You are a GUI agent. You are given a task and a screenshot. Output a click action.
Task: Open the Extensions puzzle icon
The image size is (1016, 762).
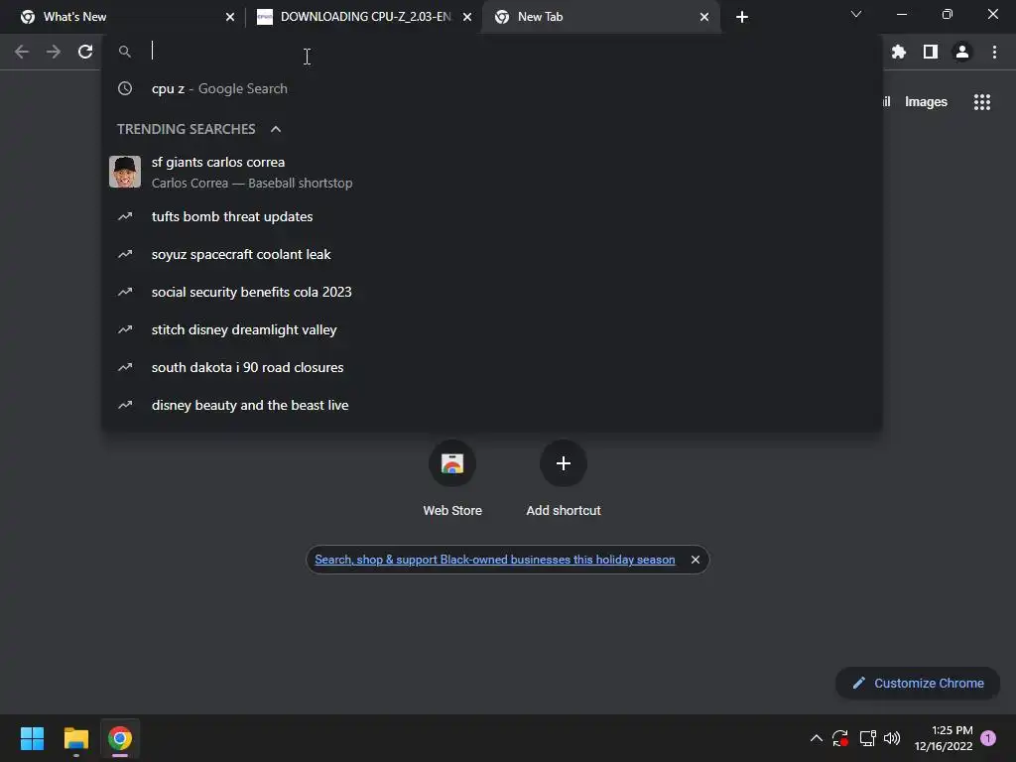(898, 52)
